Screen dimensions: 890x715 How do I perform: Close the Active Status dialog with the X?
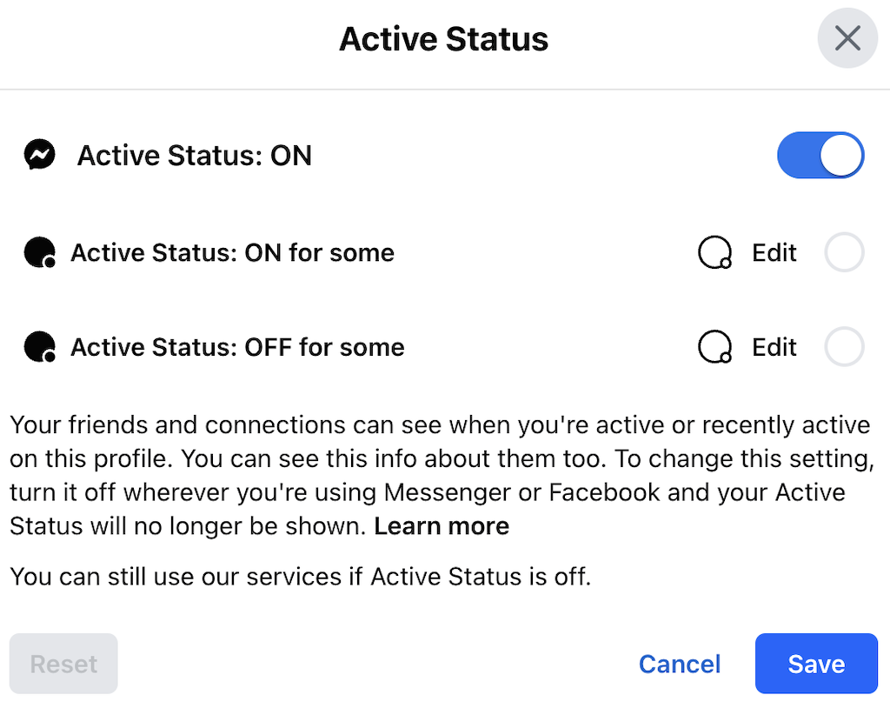(x=847, y=39)
